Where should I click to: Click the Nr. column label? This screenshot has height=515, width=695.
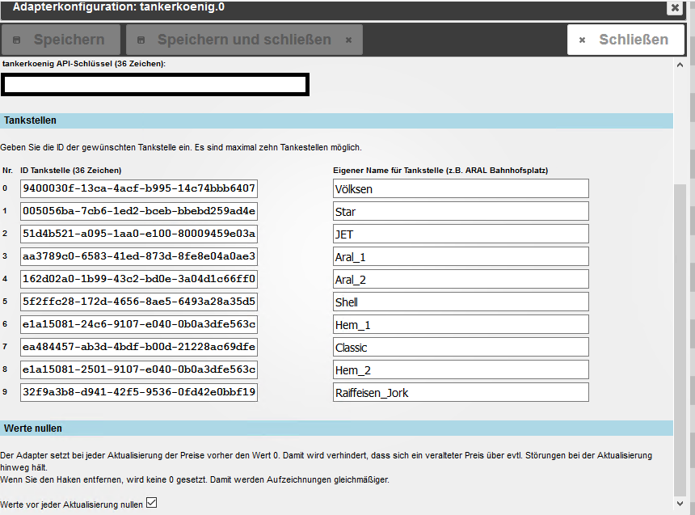click(x=7, y=171)
